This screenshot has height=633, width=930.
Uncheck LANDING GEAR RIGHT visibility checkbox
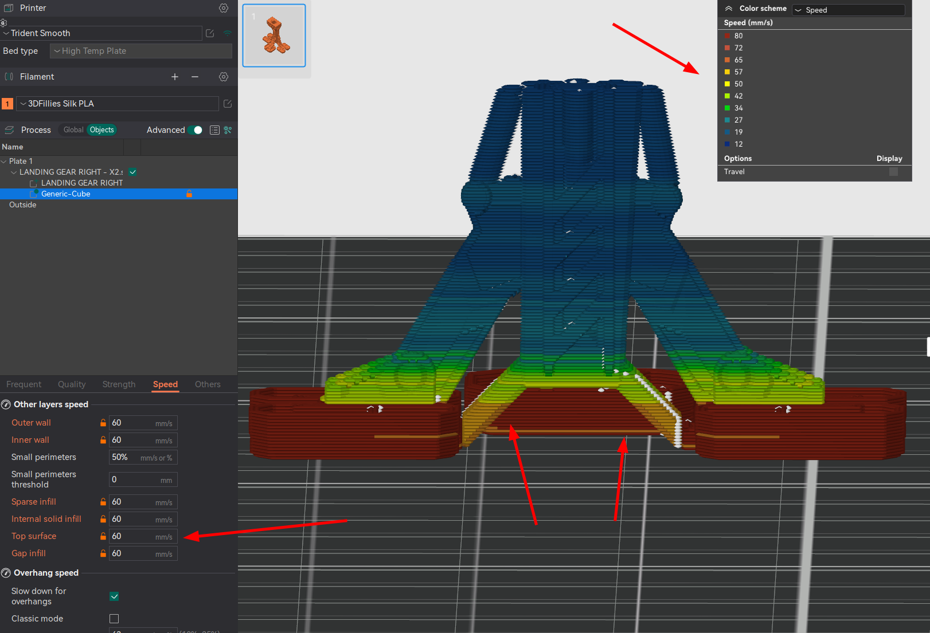pyautogui.click(x=132, y=172)
